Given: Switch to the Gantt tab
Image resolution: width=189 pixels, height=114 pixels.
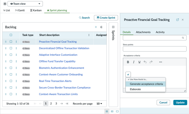Looking at the screenshot, I should 20,10.
